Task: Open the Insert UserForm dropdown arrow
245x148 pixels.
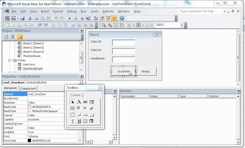Action: 18,18
